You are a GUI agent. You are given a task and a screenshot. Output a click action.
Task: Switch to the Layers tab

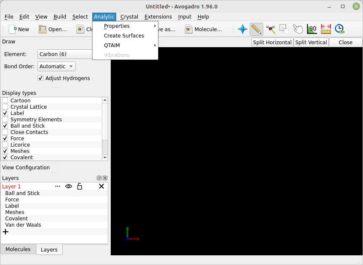49,249
